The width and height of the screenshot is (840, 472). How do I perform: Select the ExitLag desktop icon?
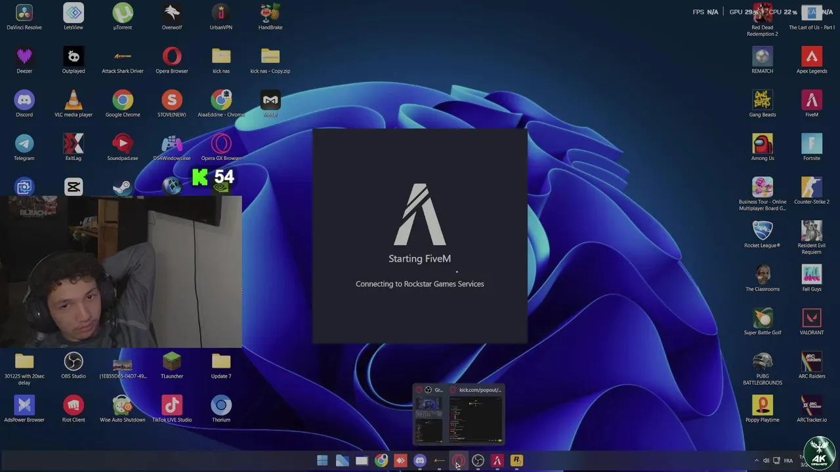click(x=73, y=147)
